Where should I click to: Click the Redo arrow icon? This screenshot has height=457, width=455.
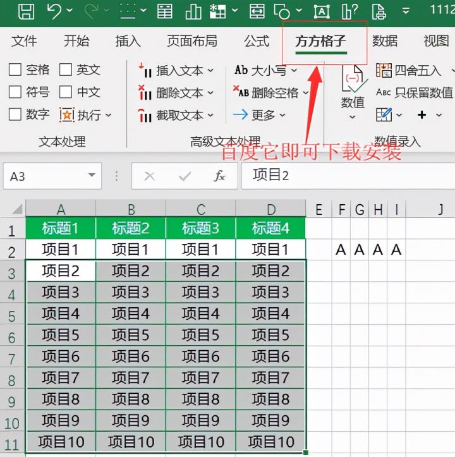pos(92,11)
